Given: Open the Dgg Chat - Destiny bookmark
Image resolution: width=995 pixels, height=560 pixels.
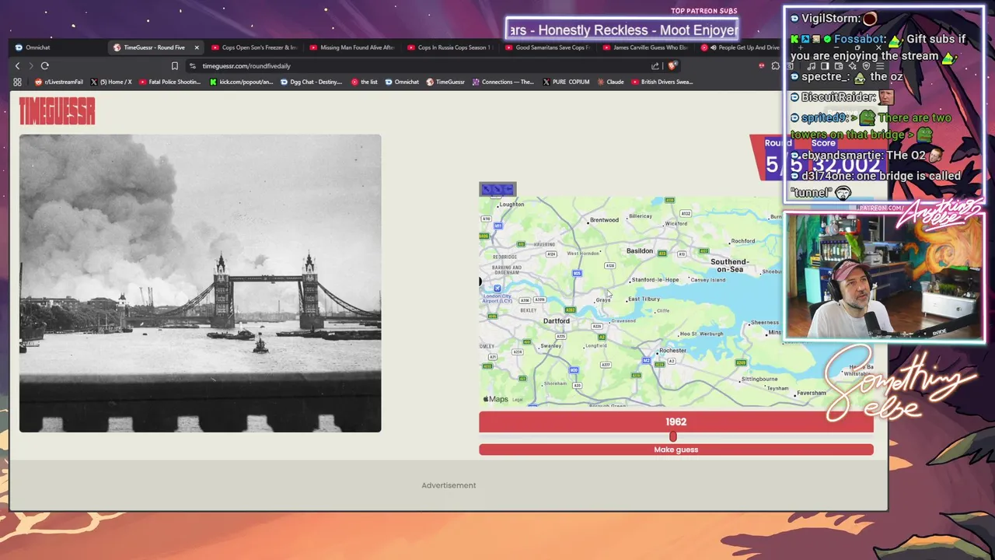Looking at the screenshot, I should click(x=311, y=82).
